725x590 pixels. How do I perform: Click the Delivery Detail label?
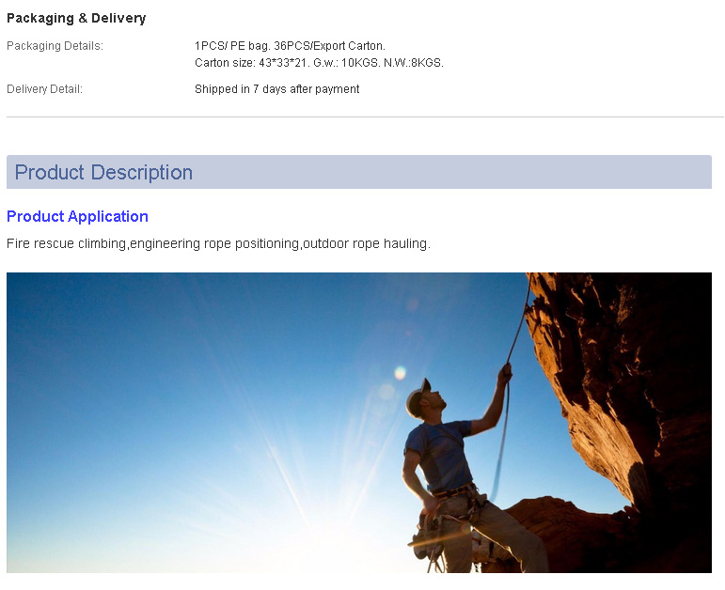[44, 88]
